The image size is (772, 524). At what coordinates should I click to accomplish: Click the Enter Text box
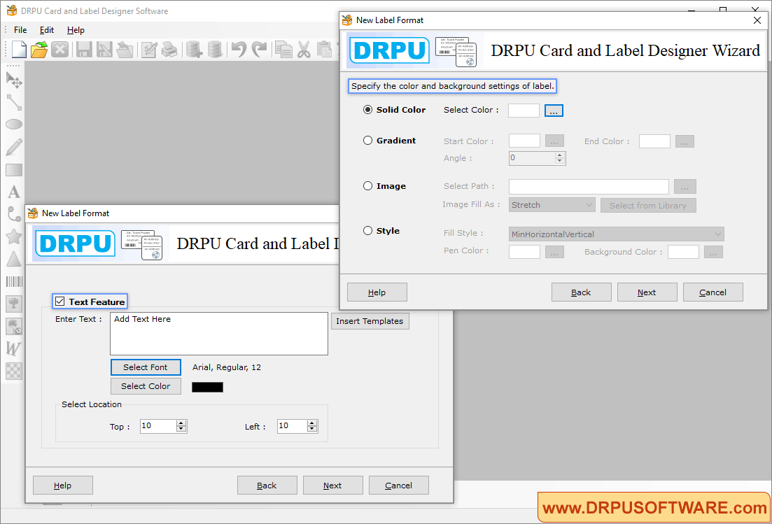(219, 334)
